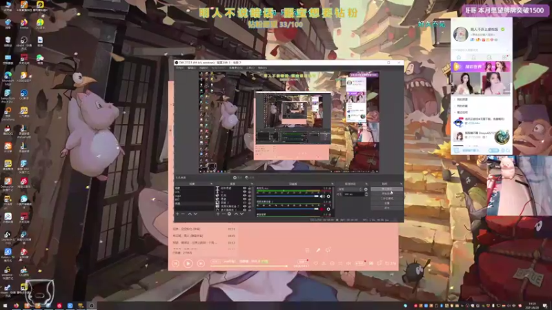
Task: Open play queue icon showing 279
Action: [x=391, y=263]
